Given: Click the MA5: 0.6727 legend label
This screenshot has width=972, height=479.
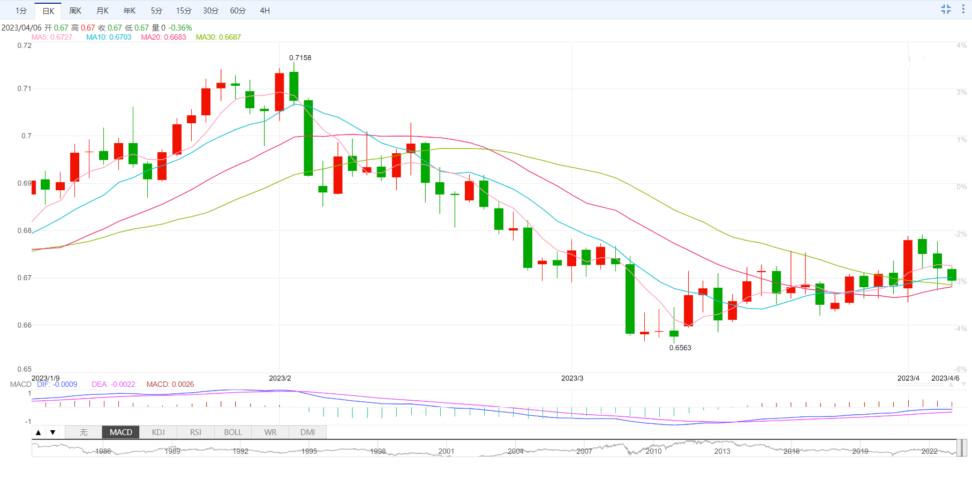Looking at the screenshot, I should (x=52, y=37).
